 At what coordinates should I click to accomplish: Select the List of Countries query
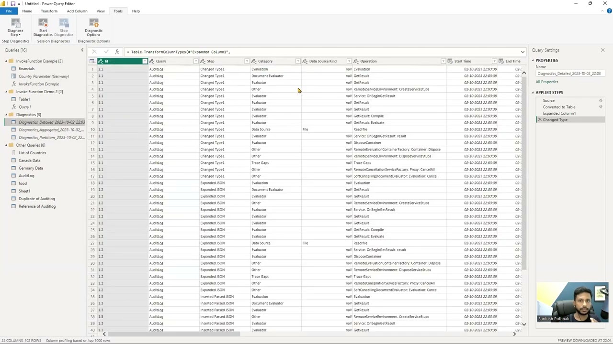pos(32,153)
